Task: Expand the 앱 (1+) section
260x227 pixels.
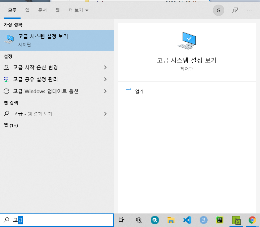Action: 11,126
